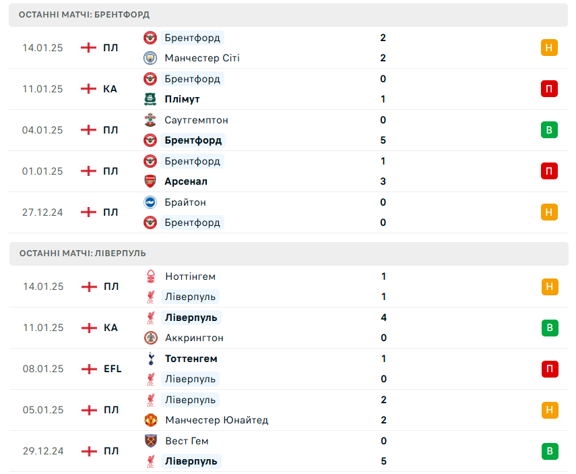Click the red П badge for Брентфорд–Плімут
The height and width of the screenshot is (474, 576).
click(x=549, y=88)
